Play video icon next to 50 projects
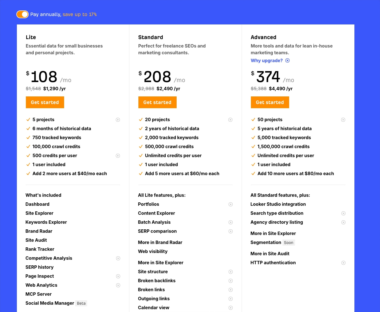Image resolution: width=380 pixels, height=312 pixels. tap(343, 120)
